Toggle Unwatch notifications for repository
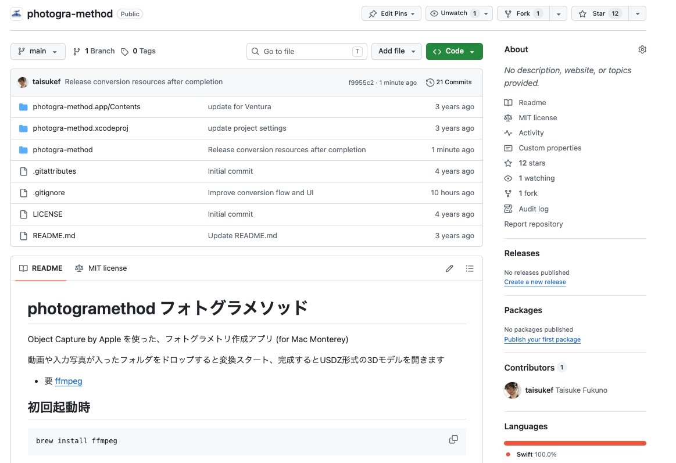Screen dimensions: 676x463 pos(453,14)
